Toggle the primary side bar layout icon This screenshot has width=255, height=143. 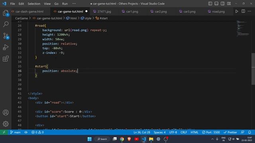pos(210,4)
